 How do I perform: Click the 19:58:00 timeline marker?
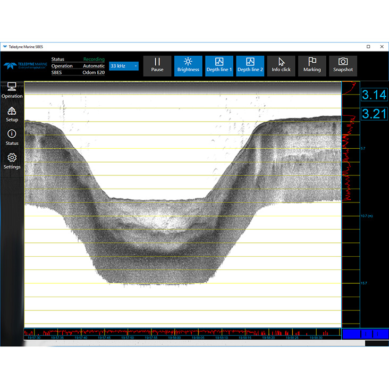175,337
